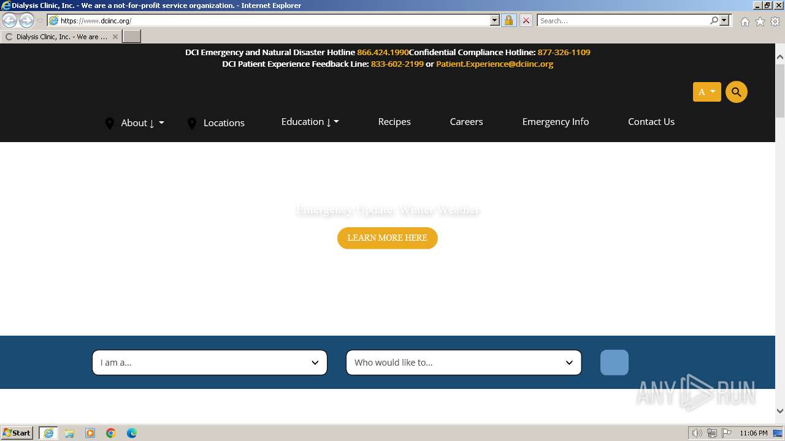Click compliance hotline number 877-326-1109

click(x=564, y=53)
